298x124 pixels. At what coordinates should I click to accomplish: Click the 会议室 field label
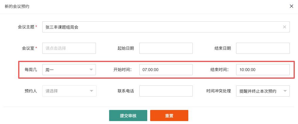28,48
